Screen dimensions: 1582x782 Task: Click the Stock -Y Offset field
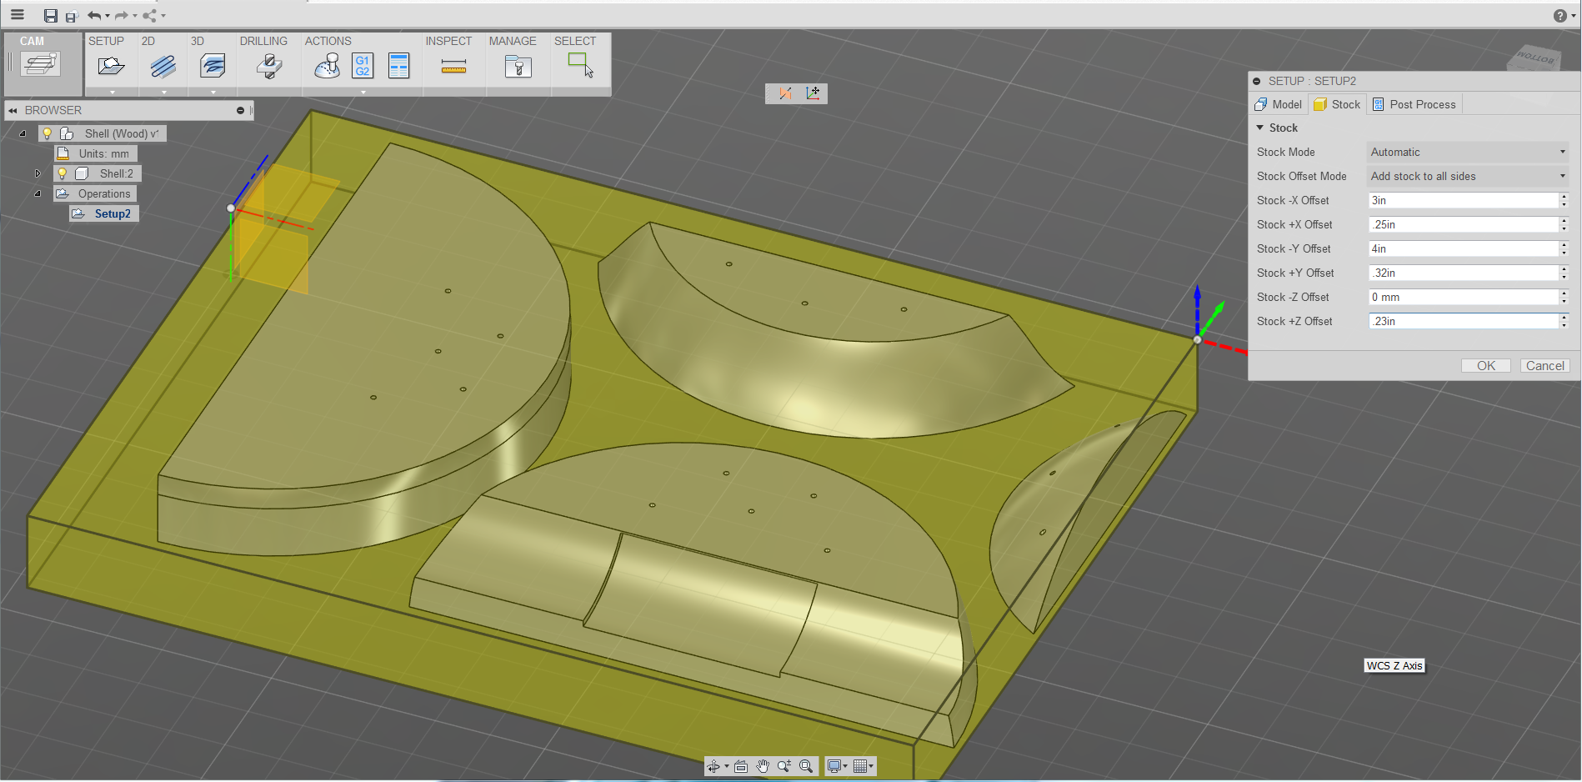[x=1464, y=248]
